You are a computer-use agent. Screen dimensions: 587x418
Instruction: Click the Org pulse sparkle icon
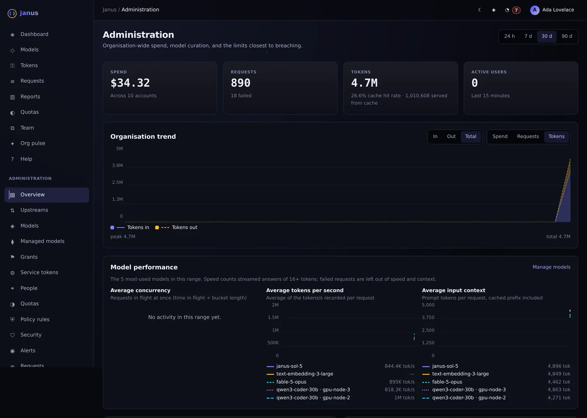[12, 143]
